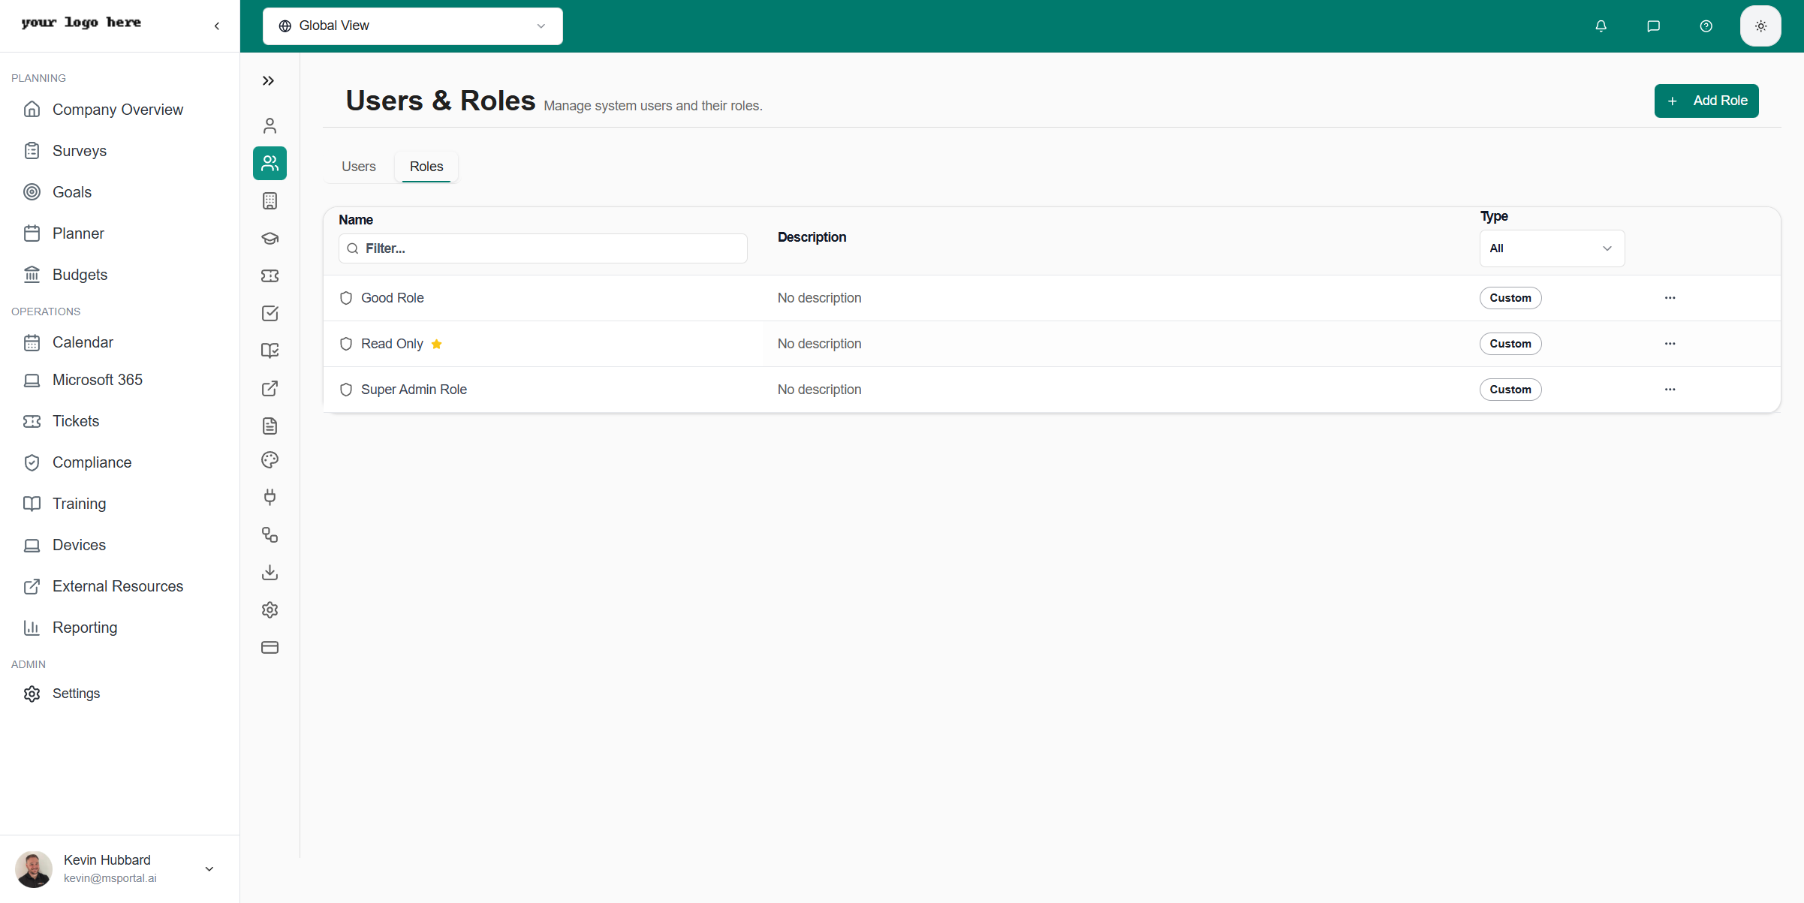The height and width of the screenshot is (903, 1804).
Task: Open the notifications bell
Action: (1601, 26)
